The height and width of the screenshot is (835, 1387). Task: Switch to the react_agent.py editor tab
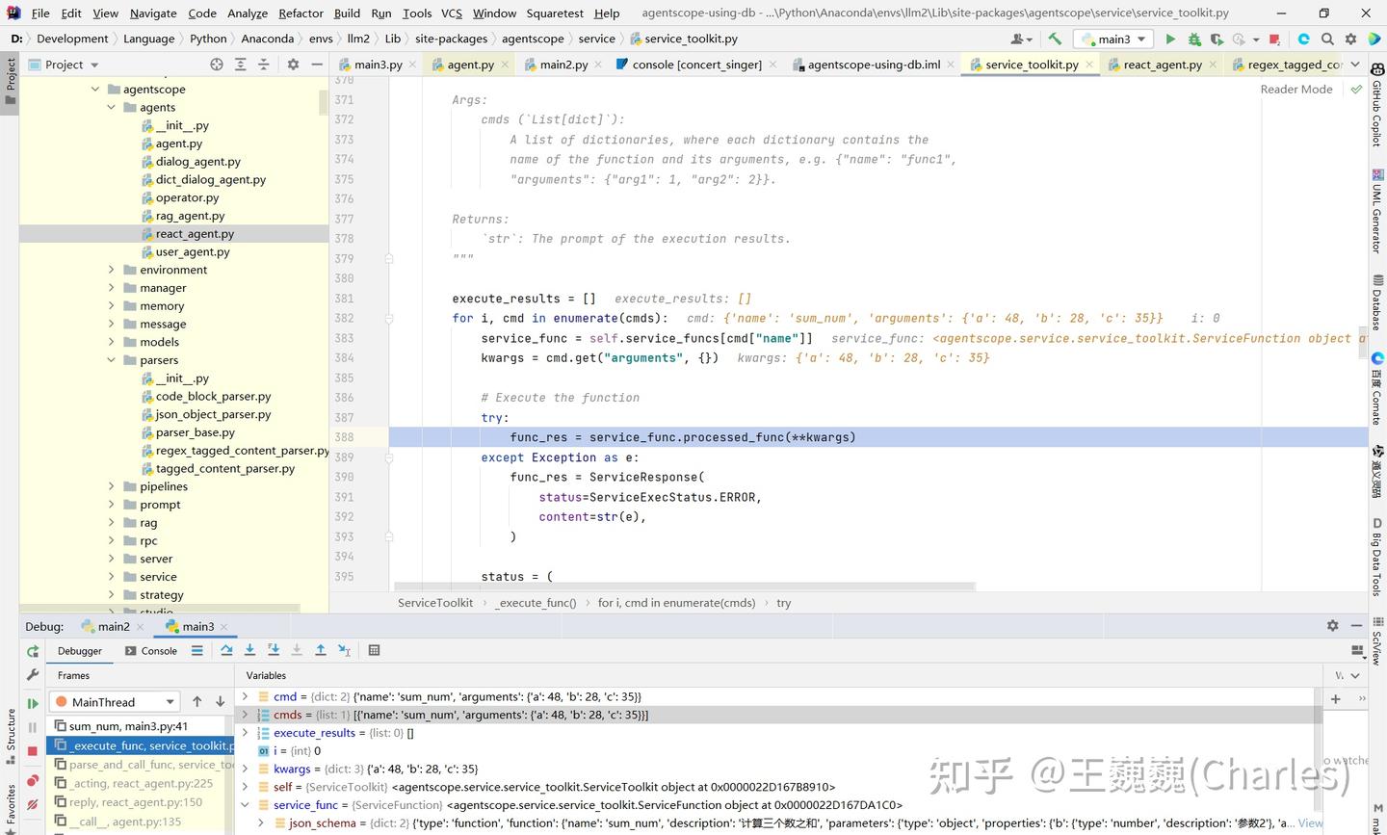coord(1163,64)
